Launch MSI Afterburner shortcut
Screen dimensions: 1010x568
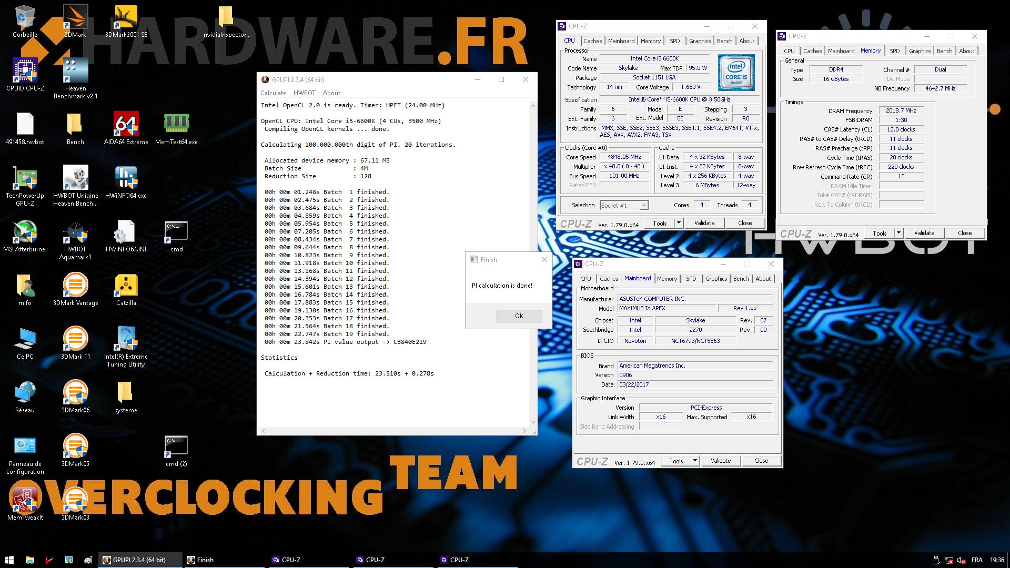point(25,236)
